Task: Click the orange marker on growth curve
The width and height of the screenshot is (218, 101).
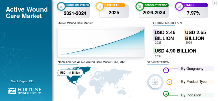Action: 94,48
